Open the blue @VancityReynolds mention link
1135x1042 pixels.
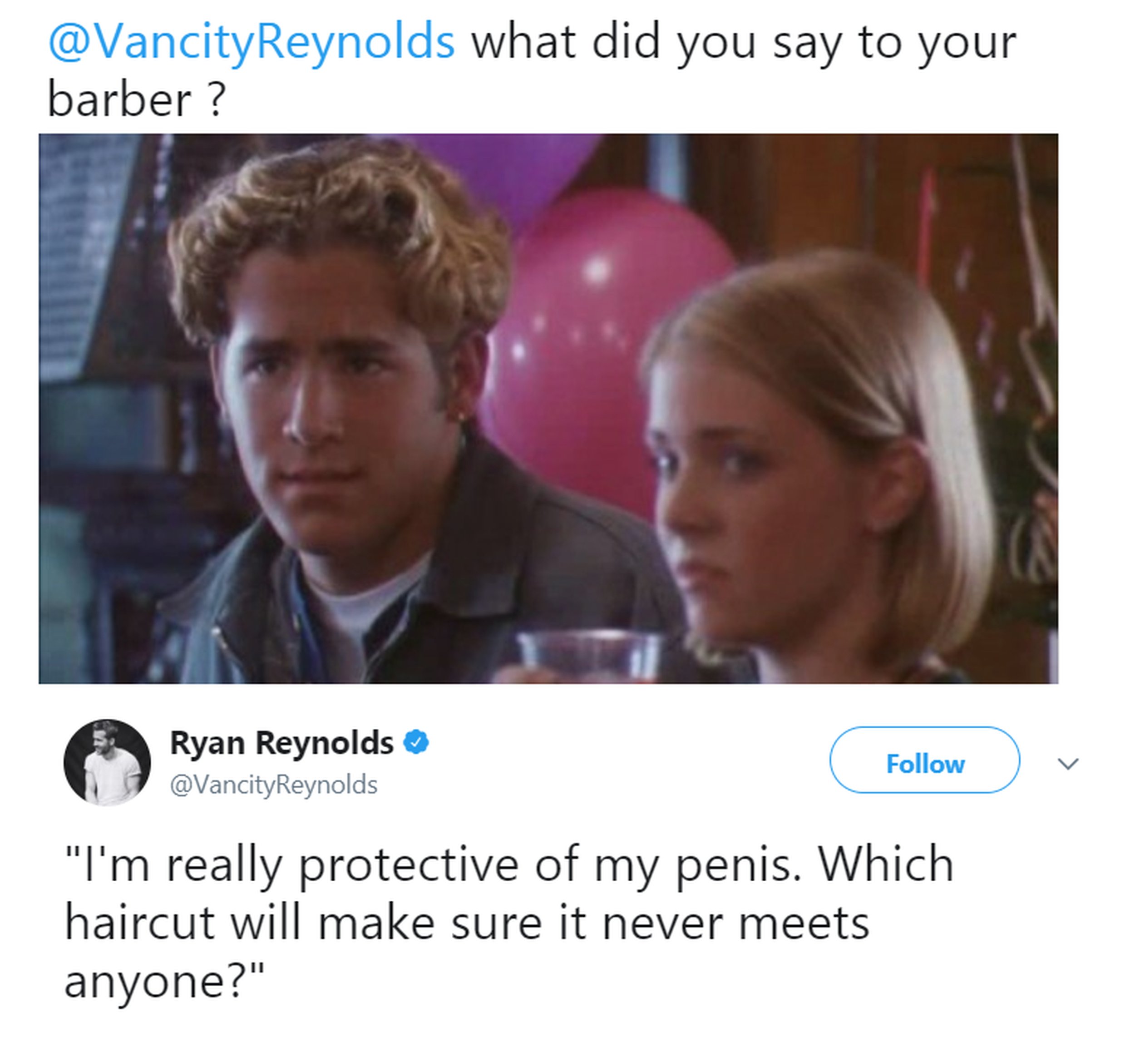point(252,41)
